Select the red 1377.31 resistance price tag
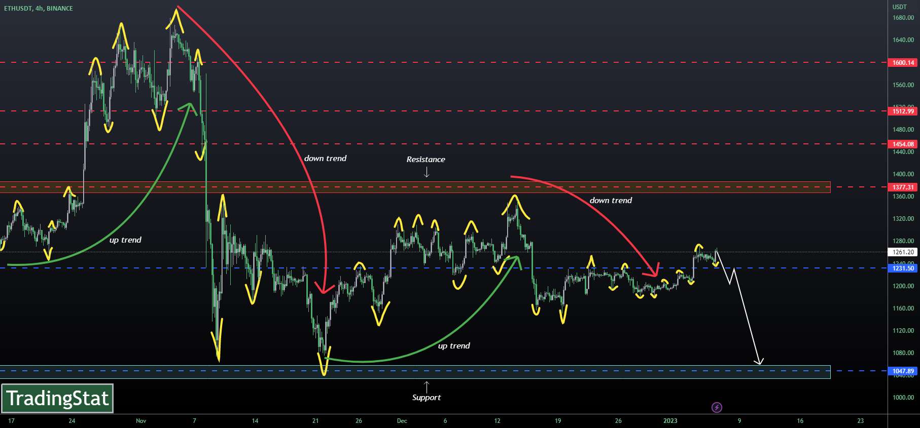The image size is (920, 428). (903, 187)
